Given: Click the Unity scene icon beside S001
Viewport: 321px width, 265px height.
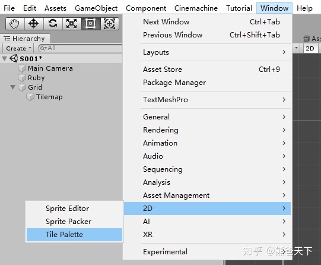Looking at the screenshot, I should [x=14, y=59].
